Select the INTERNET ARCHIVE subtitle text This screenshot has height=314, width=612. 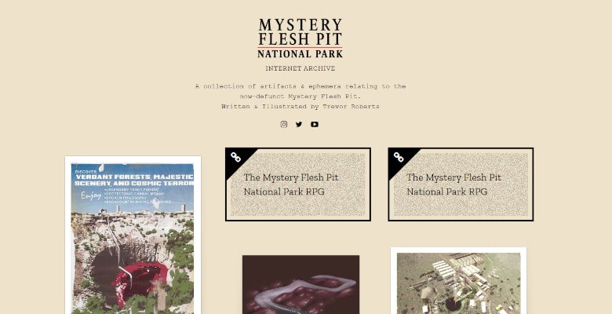[301, 68]
